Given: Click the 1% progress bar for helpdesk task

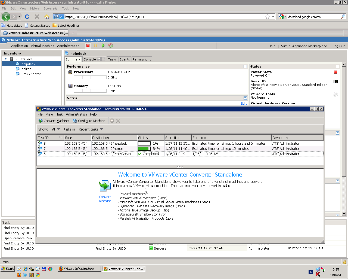Looking at the screenshot, I should pyautogui.click(x=144, y=143).
